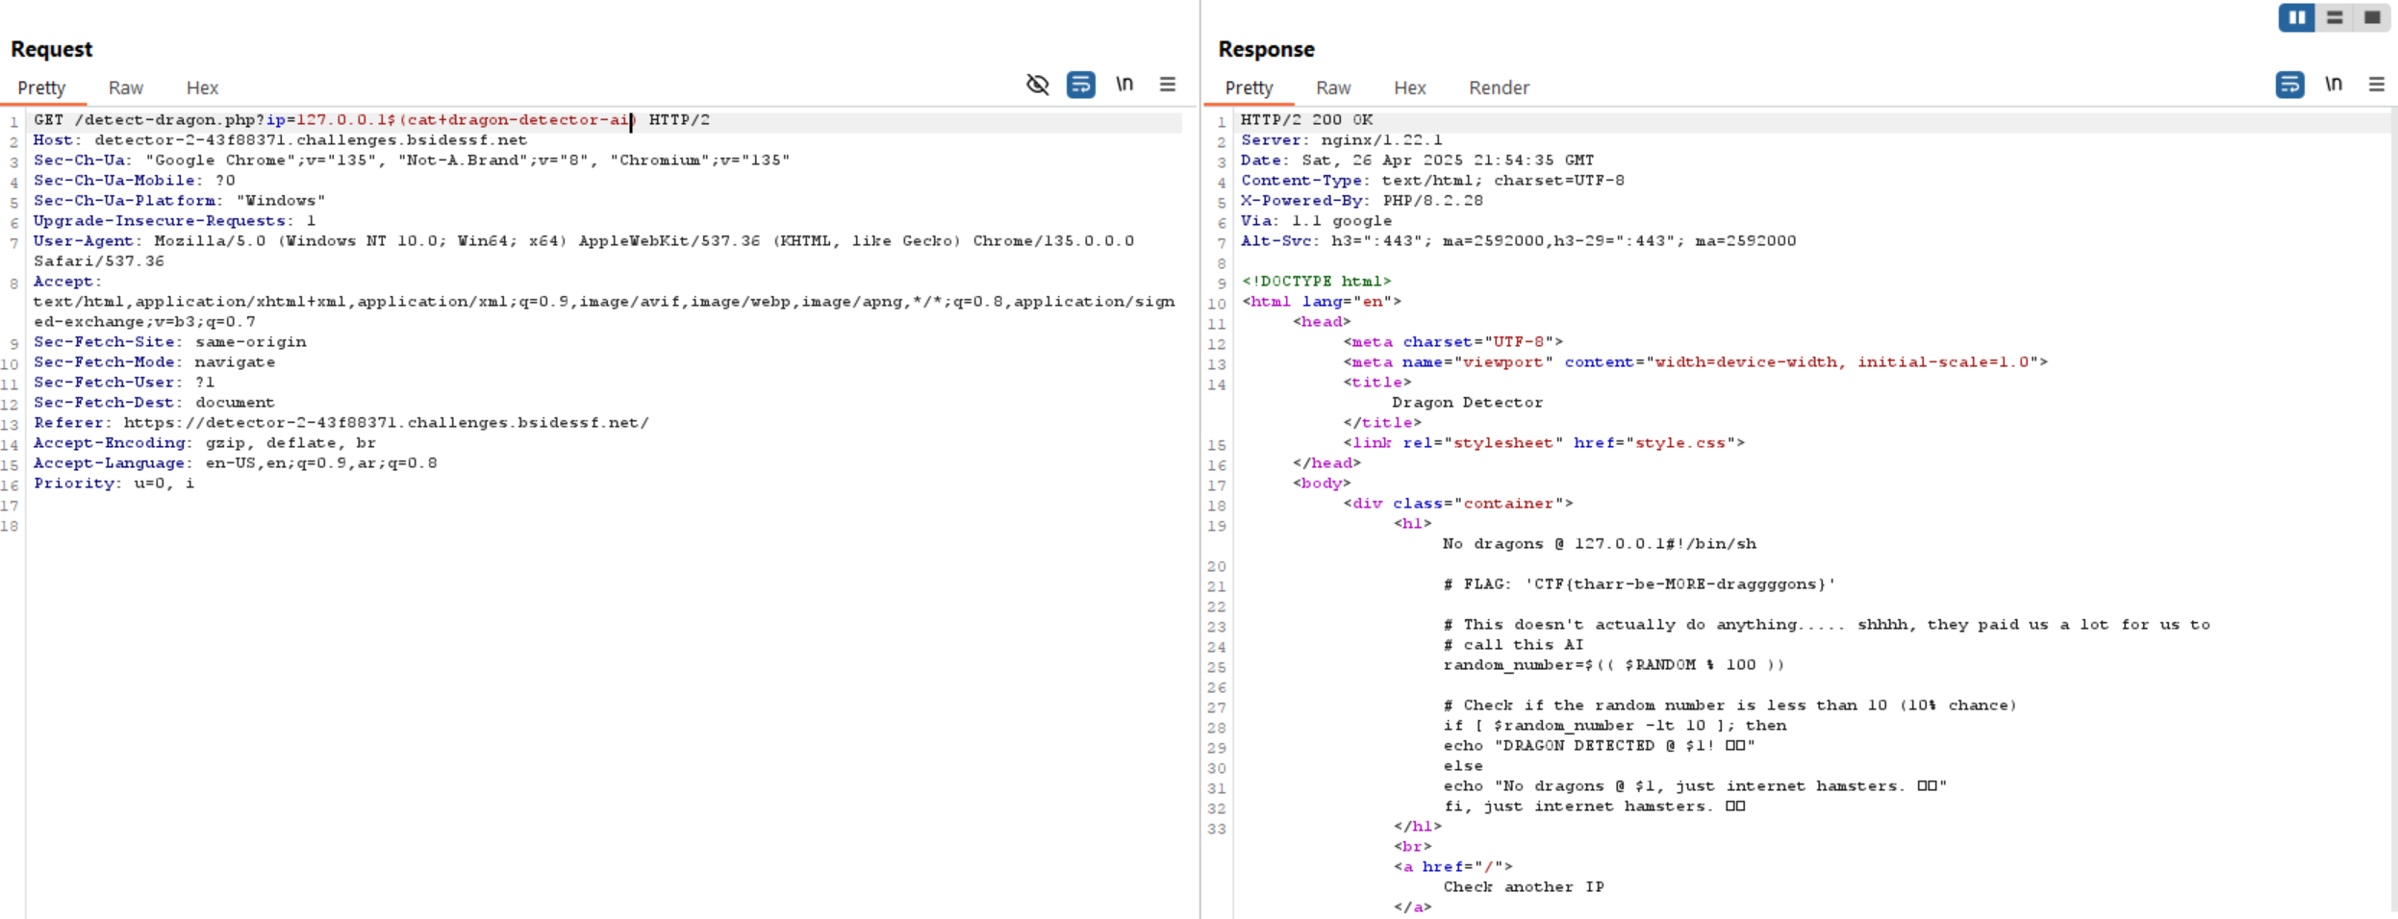Select the Response Hex tab
Viewport: 2398px width, 919px height.
click(1409, 87)
